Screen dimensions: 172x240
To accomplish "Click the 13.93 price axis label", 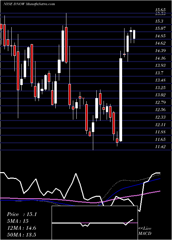I will (161, 65).
